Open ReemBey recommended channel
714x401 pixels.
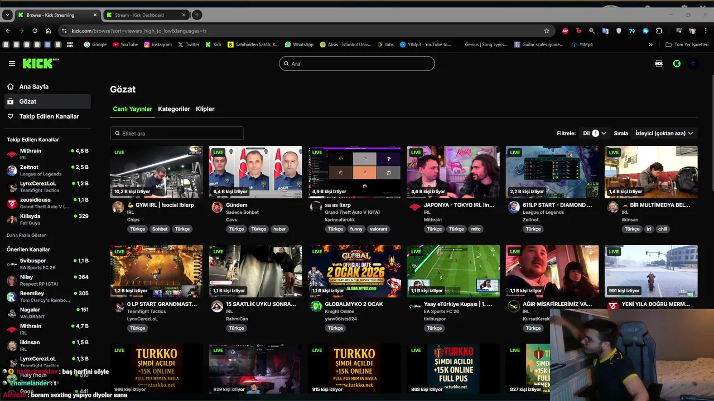pyautogui.click(x=47, y=296)
